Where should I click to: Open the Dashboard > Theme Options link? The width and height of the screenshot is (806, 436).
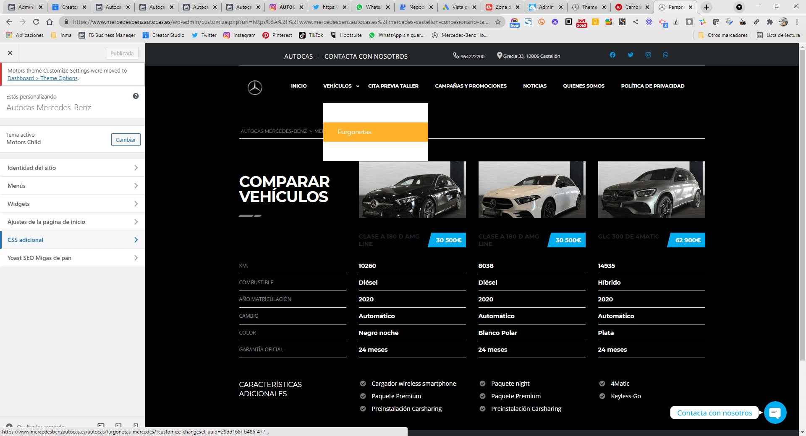(42, 78)
